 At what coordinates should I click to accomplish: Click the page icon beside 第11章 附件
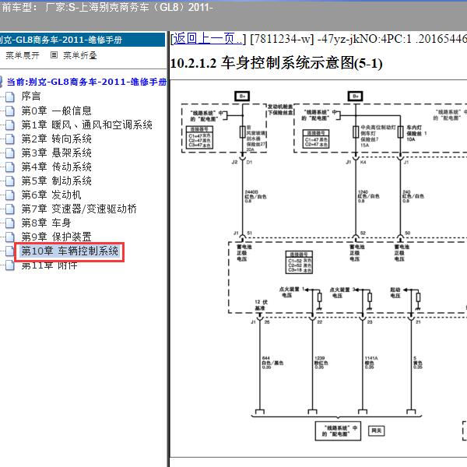coord(10,265)
